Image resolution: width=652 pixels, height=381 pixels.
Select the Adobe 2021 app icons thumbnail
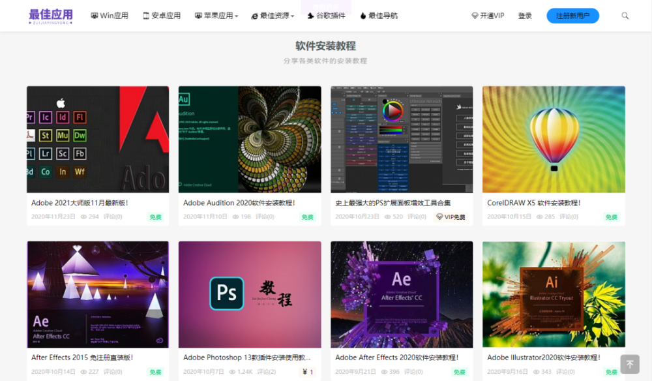tap(98, 140)
